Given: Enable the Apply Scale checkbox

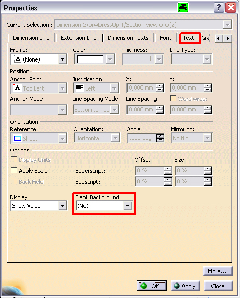Looking at the screenshot, I should 14,170.
